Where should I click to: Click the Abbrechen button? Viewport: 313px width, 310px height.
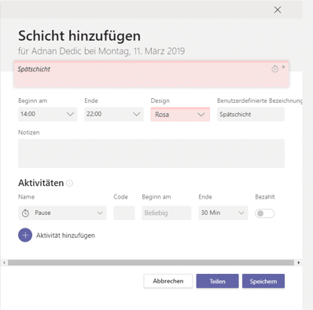coord(168,281)
